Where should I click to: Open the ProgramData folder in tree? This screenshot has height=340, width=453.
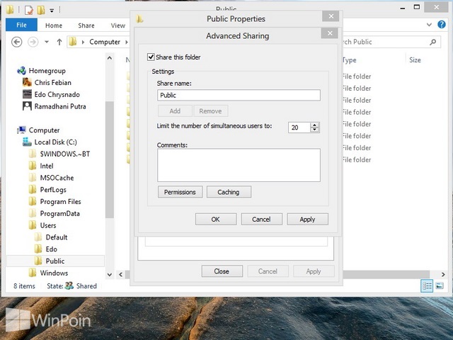[59, 214]
